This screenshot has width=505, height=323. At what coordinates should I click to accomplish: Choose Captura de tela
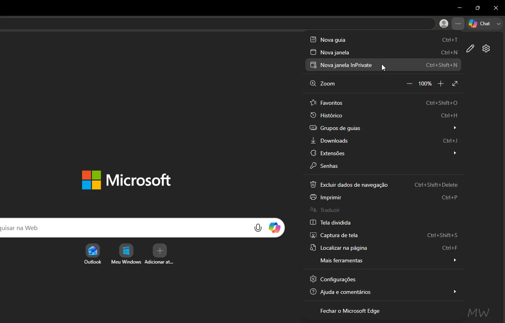click(383, 235)
